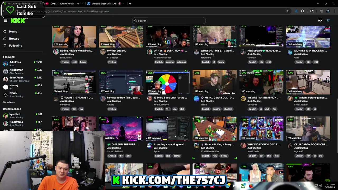Viewport: 338px width, 190px height.
Task: Open GPHustla's channel avatar
Action: pos(243,99)
